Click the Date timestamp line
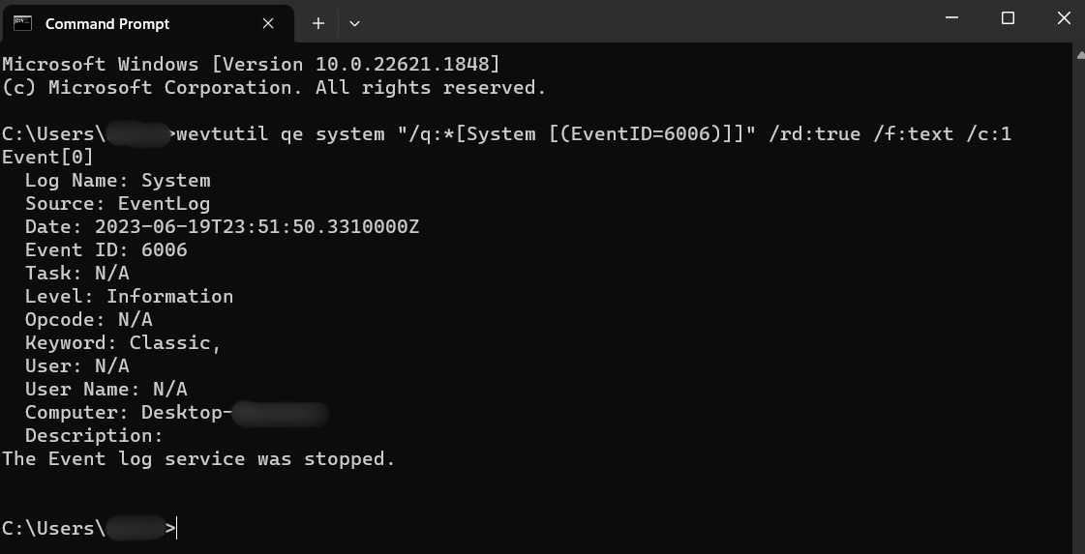The width and height of the screenshot is (1085, 554). point(222,226)
